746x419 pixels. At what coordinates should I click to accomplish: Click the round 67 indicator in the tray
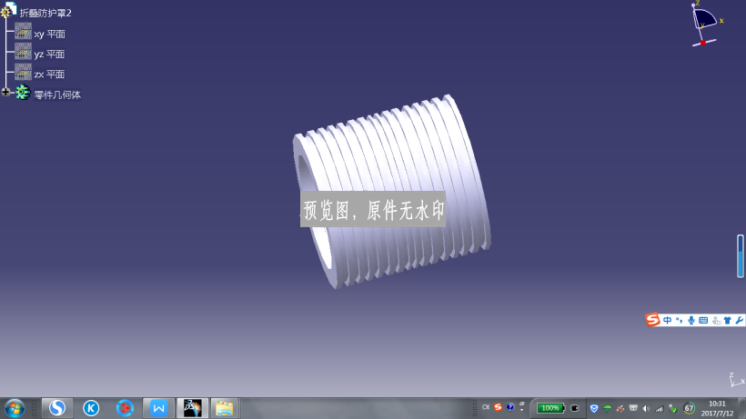689,408
